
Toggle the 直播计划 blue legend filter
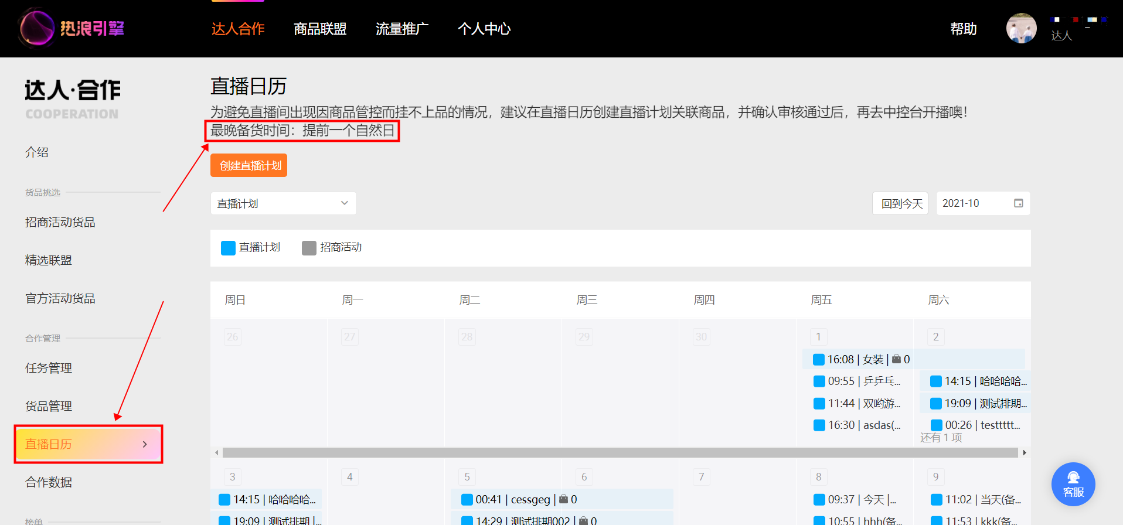pos(228,248)
